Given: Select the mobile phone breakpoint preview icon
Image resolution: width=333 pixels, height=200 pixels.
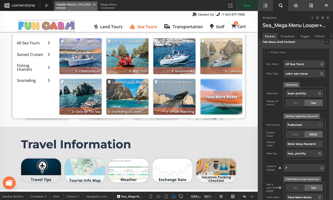Looking at the screenshot, I should tap(151, 197).
